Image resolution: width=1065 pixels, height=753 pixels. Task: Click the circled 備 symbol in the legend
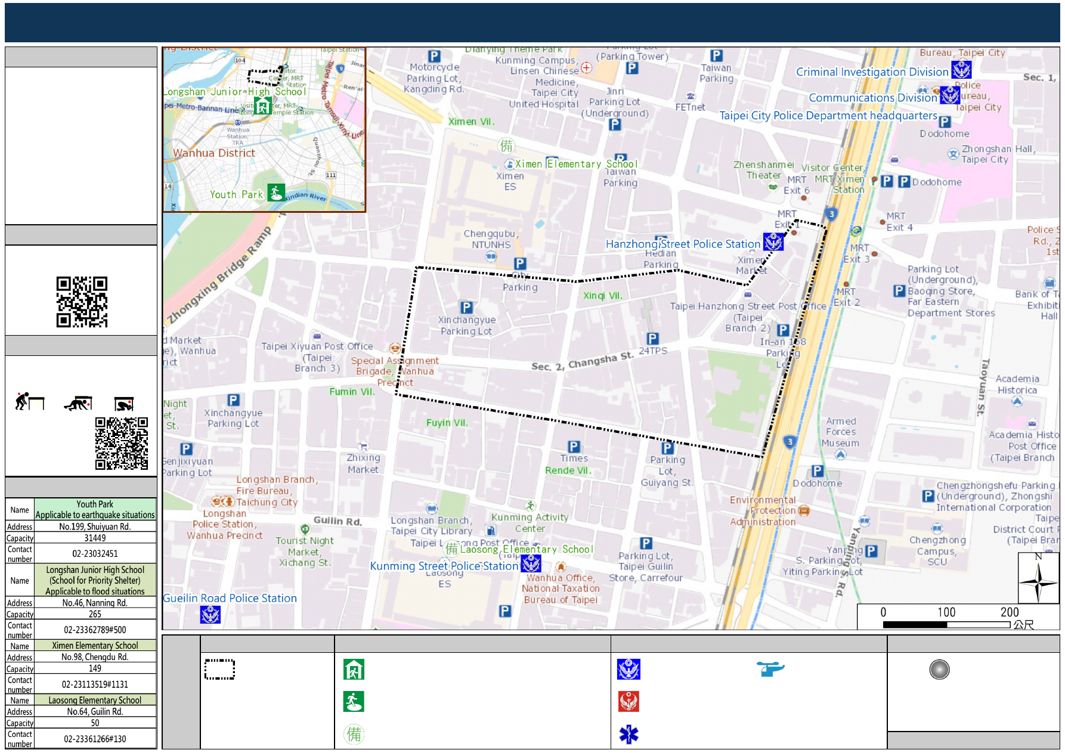click(354, 734)
